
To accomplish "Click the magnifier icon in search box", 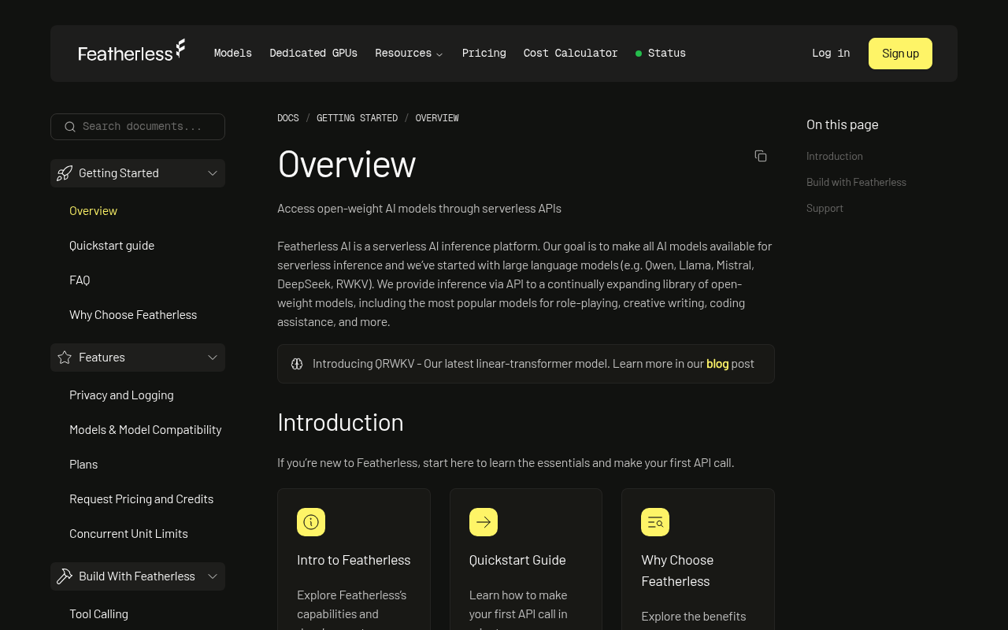I will click(70, 127).
